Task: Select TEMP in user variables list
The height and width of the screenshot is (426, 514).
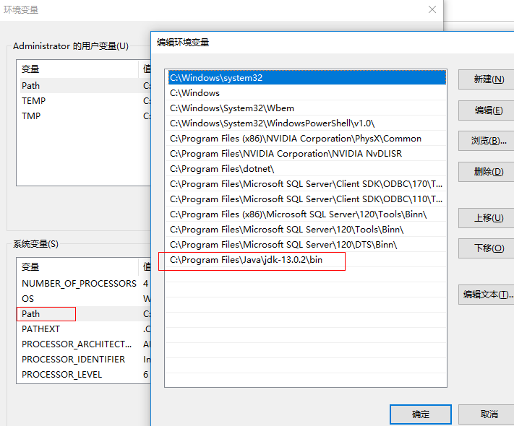Action: 85,101
